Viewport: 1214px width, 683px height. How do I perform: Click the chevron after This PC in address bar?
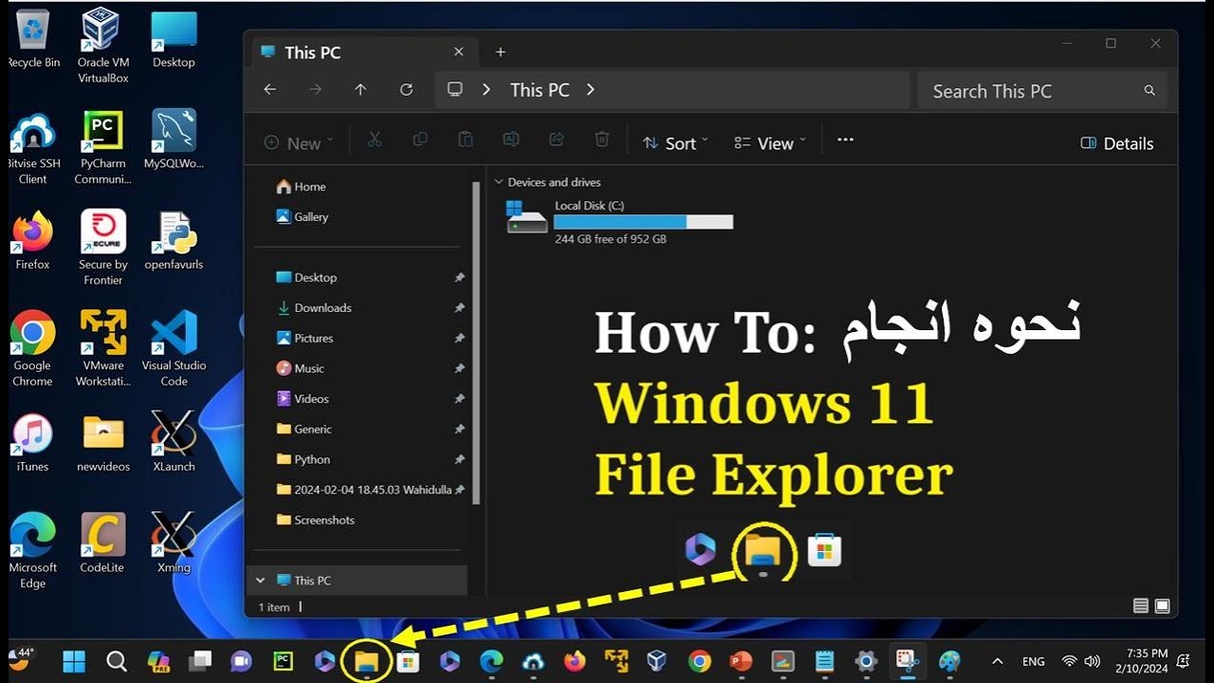(x=590, y=89)
